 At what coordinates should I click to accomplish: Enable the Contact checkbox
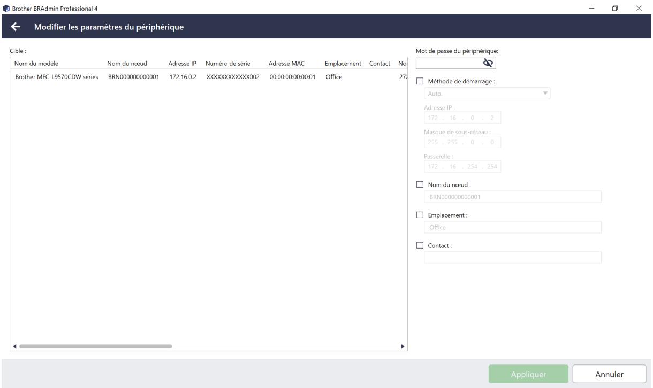click(x=420, y=245)
